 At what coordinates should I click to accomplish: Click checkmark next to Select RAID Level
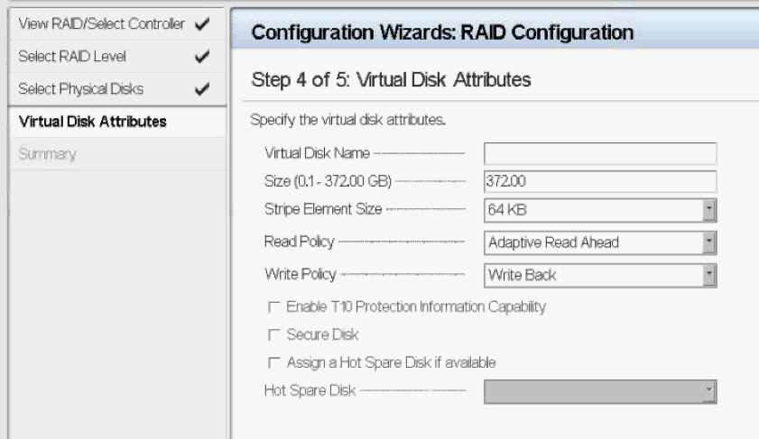pos(202,57)
